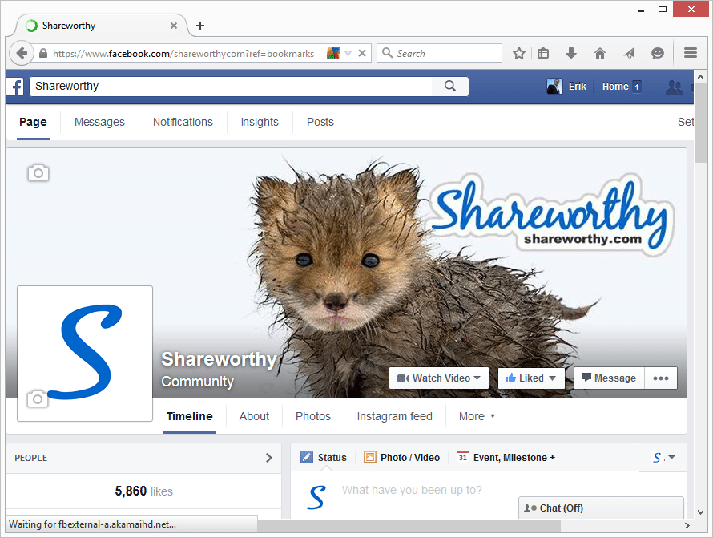Click the browser back arrow button
This screenshot has height=538, width=713.
tap(22, 53)
